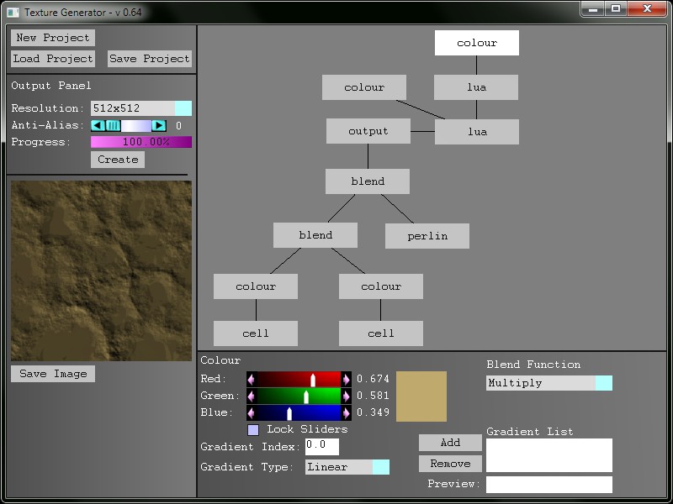Open the Blend Function Multiply dropdown
673x504 pixels.
tap(604, 382)
